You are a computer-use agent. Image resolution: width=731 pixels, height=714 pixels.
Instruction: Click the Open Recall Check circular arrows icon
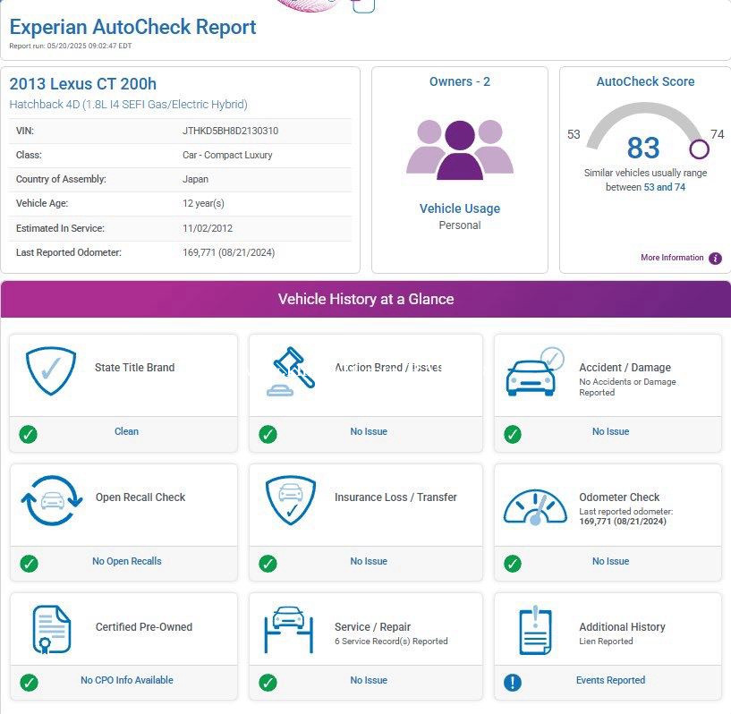52,500
